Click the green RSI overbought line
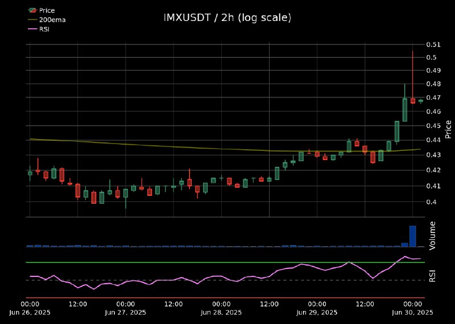 [x=225, y=262]
